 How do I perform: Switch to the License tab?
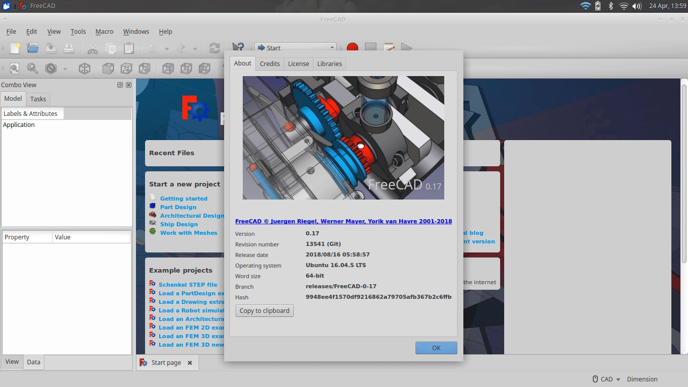(299, 63)
